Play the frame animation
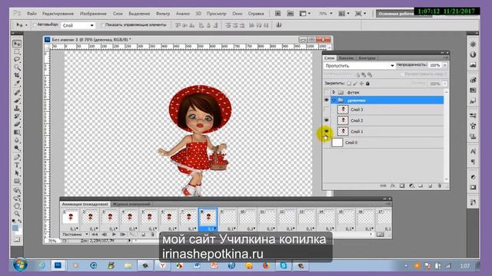492x276 pixels. tap(115, 235)
